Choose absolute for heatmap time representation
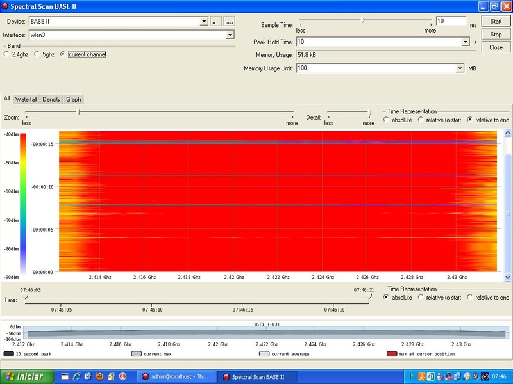 point(387,120)
